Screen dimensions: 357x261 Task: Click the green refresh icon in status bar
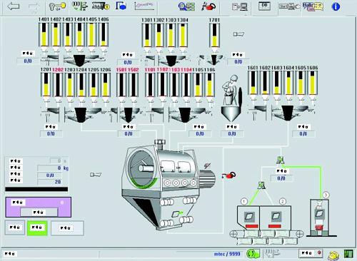(253, 254)
